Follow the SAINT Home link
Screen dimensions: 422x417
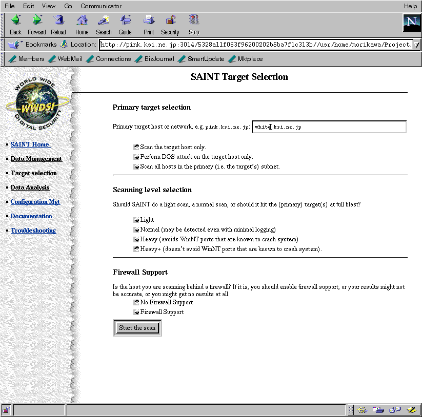30,144
